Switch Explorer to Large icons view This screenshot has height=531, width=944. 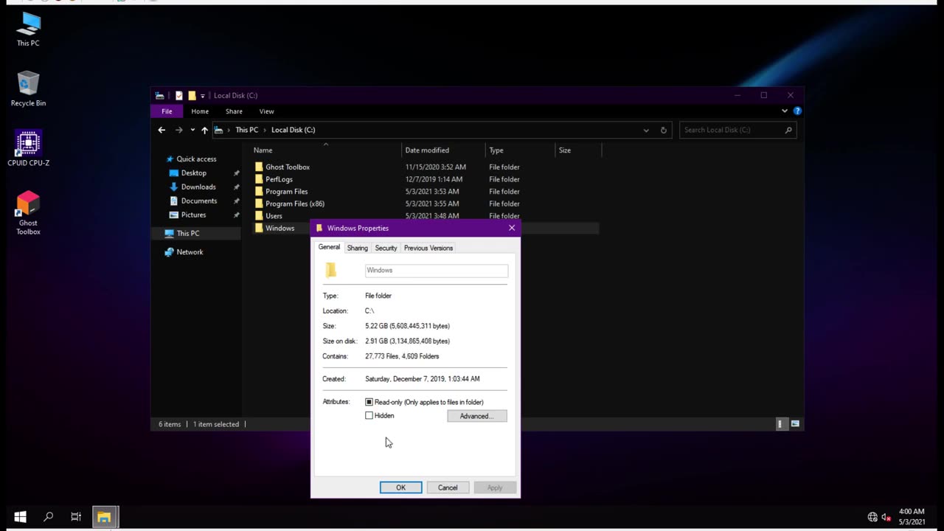click(795, 424)
